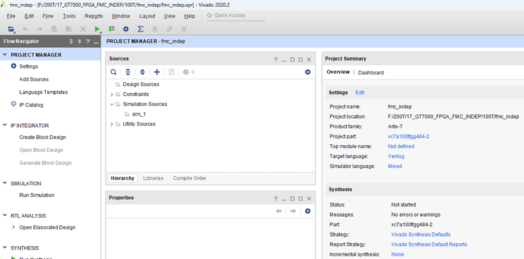This screenshot has height=259, width=524.
Task: Open the Dashboard tab in Project Summary
Action: (x=371, y=73)
